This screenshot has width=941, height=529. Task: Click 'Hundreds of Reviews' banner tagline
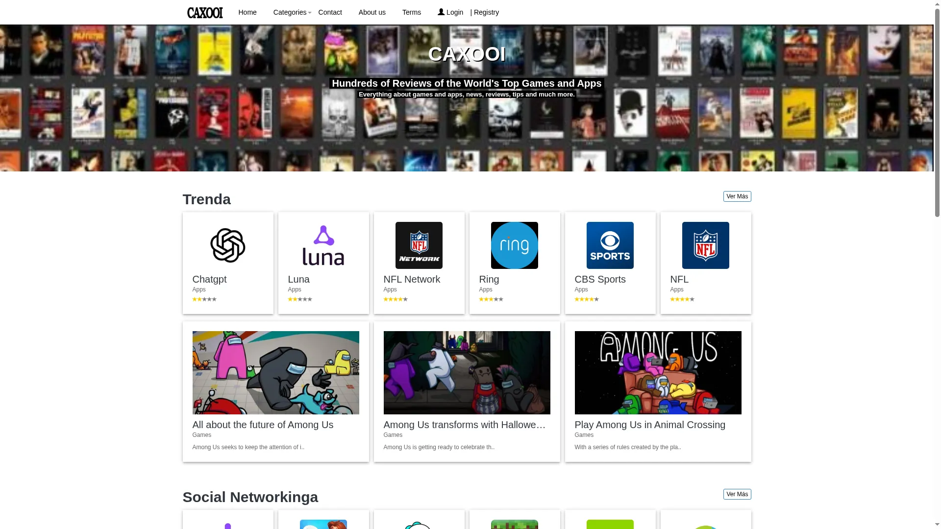pyautogui.click(x=467, y=83)
